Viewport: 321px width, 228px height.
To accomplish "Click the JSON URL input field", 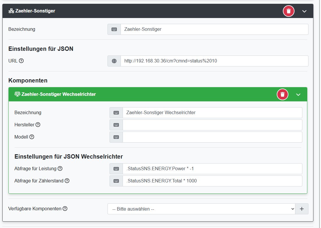I will tap(214, 61).
